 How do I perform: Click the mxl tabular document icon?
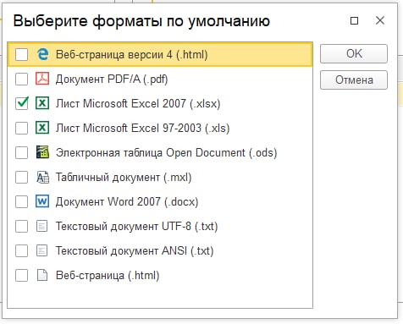pyautogui.click(x=42, y=177)
